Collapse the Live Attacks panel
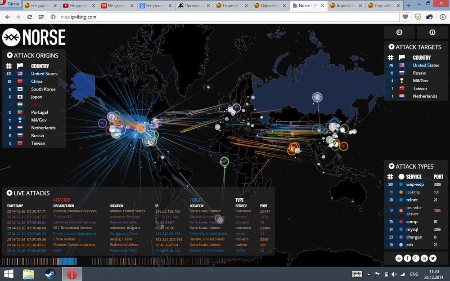The width and height of the screenshot is (450, 281). tap(9, 193)
